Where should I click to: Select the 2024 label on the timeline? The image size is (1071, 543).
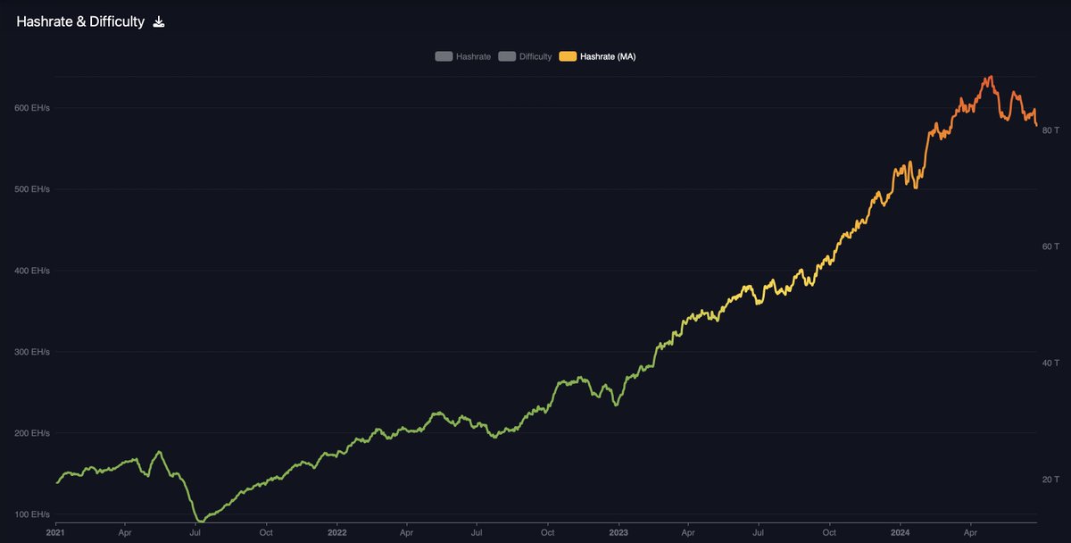(900, 531)
